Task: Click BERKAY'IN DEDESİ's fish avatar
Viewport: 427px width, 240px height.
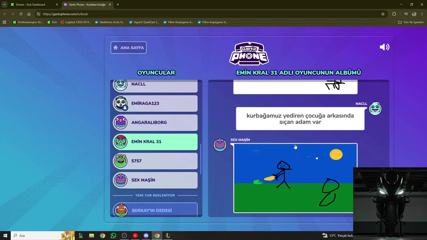Action: coord(121,210)
